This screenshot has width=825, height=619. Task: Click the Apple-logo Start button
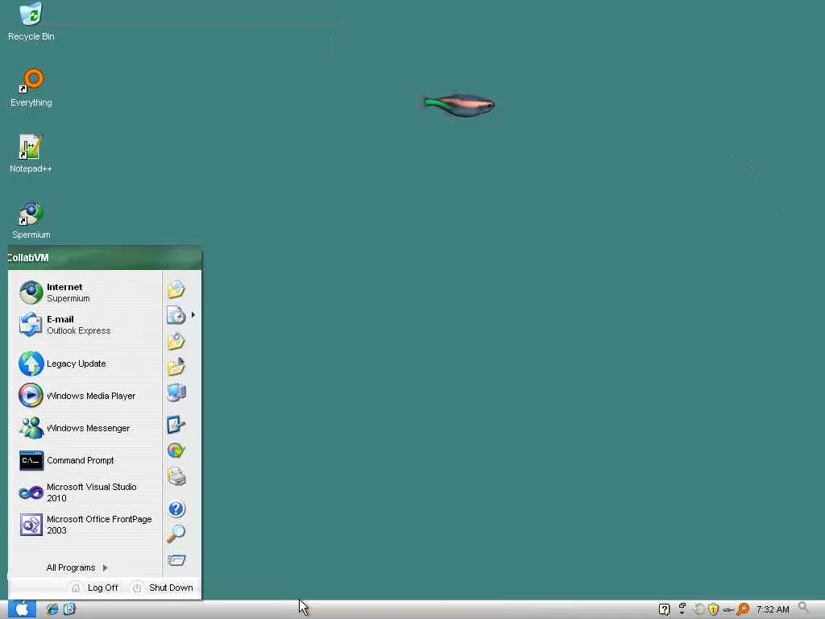(22, 609)
